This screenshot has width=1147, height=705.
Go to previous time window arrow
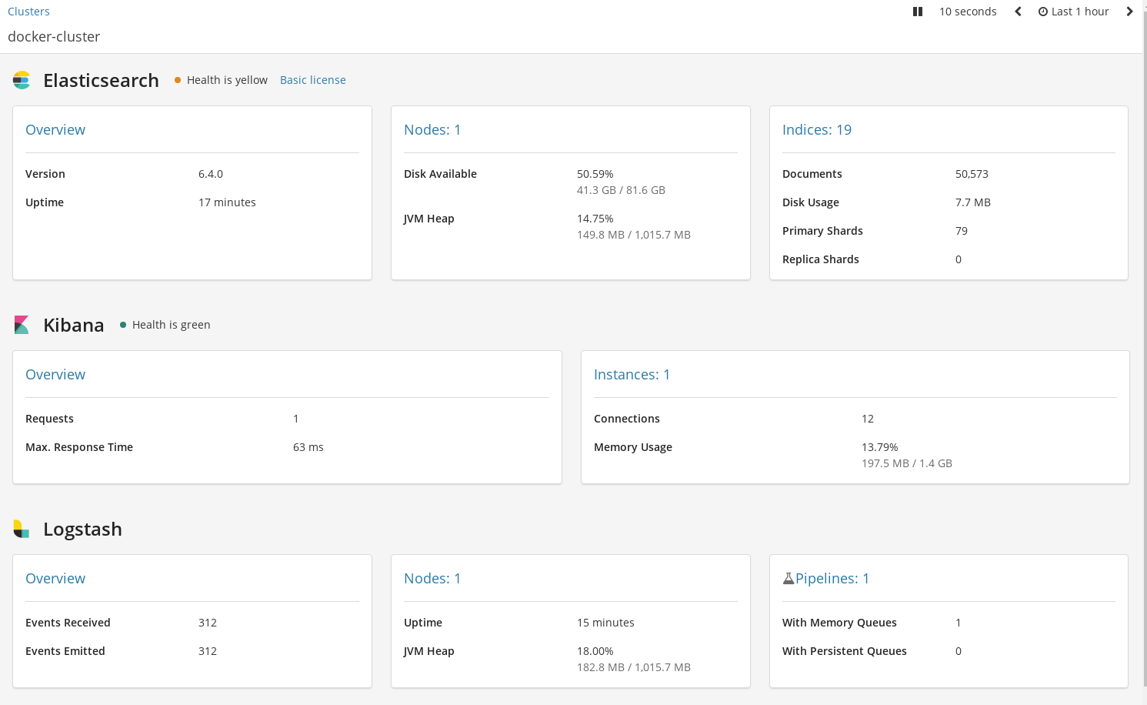1018,12
